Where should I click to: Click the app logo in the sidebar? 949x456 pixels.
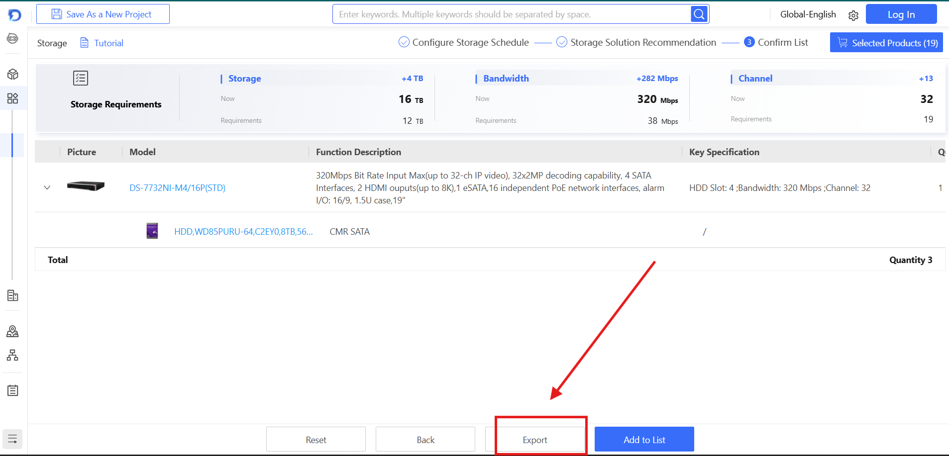click(x=14, y=15)
